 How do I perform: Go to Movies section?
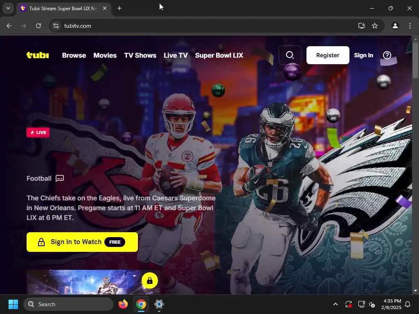(105, 55)
